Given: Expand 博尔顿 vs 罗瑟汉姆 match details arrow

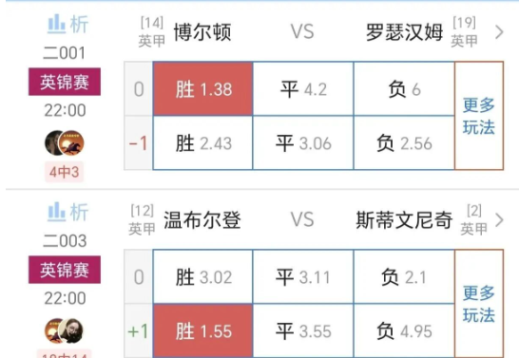Looking at the screenshot, I should 499,32.
